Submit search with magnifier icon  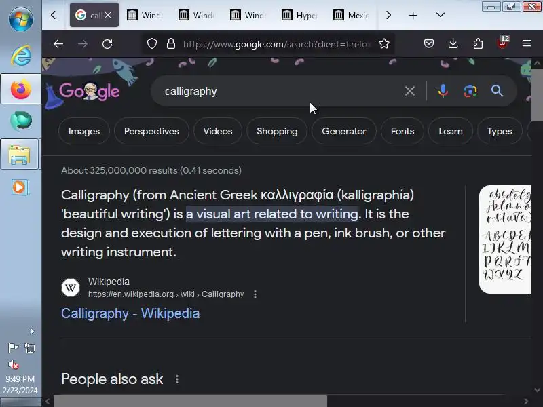coord(497,91)
